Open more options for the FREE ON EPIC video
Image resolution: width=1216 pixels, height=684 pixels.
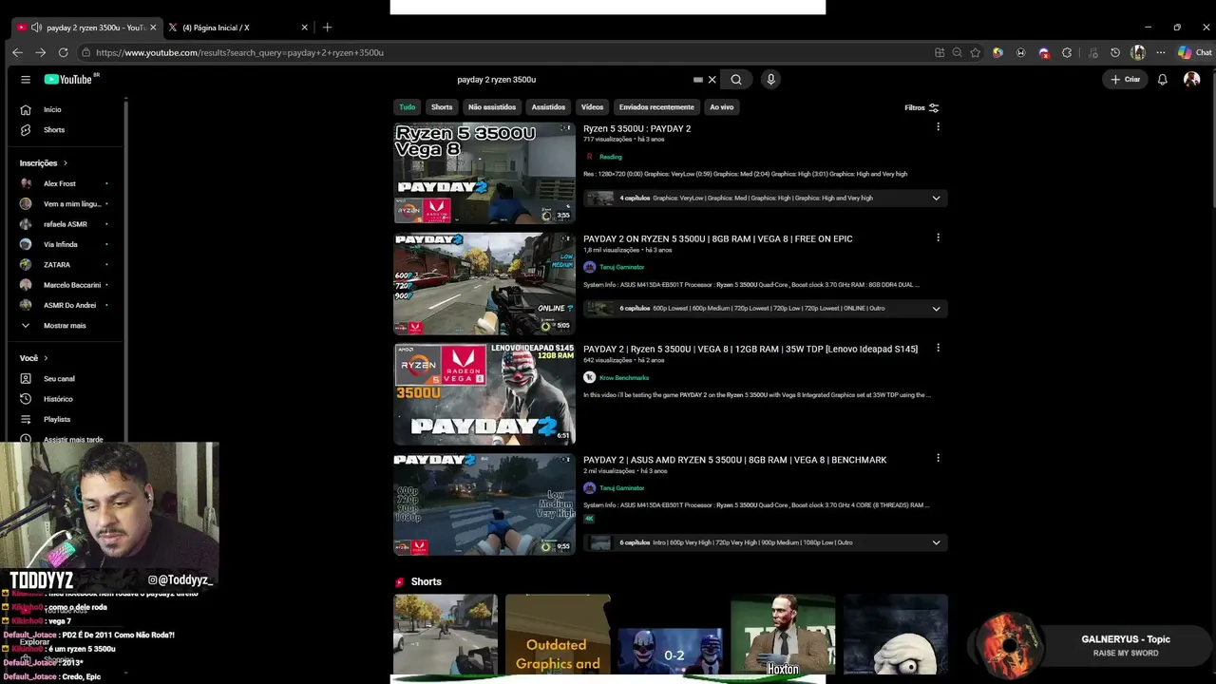938,237
